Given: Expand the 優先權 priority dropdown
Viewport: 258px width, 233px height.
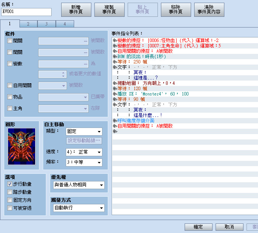Looking at the screenshot, I should (x=79, y=185).
